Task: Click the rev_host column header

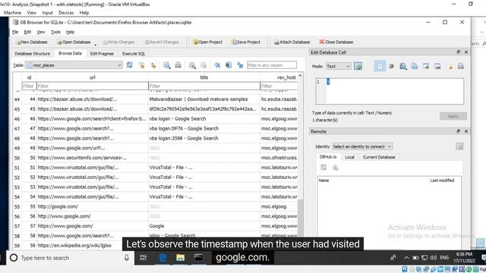Action: (279, 77)
